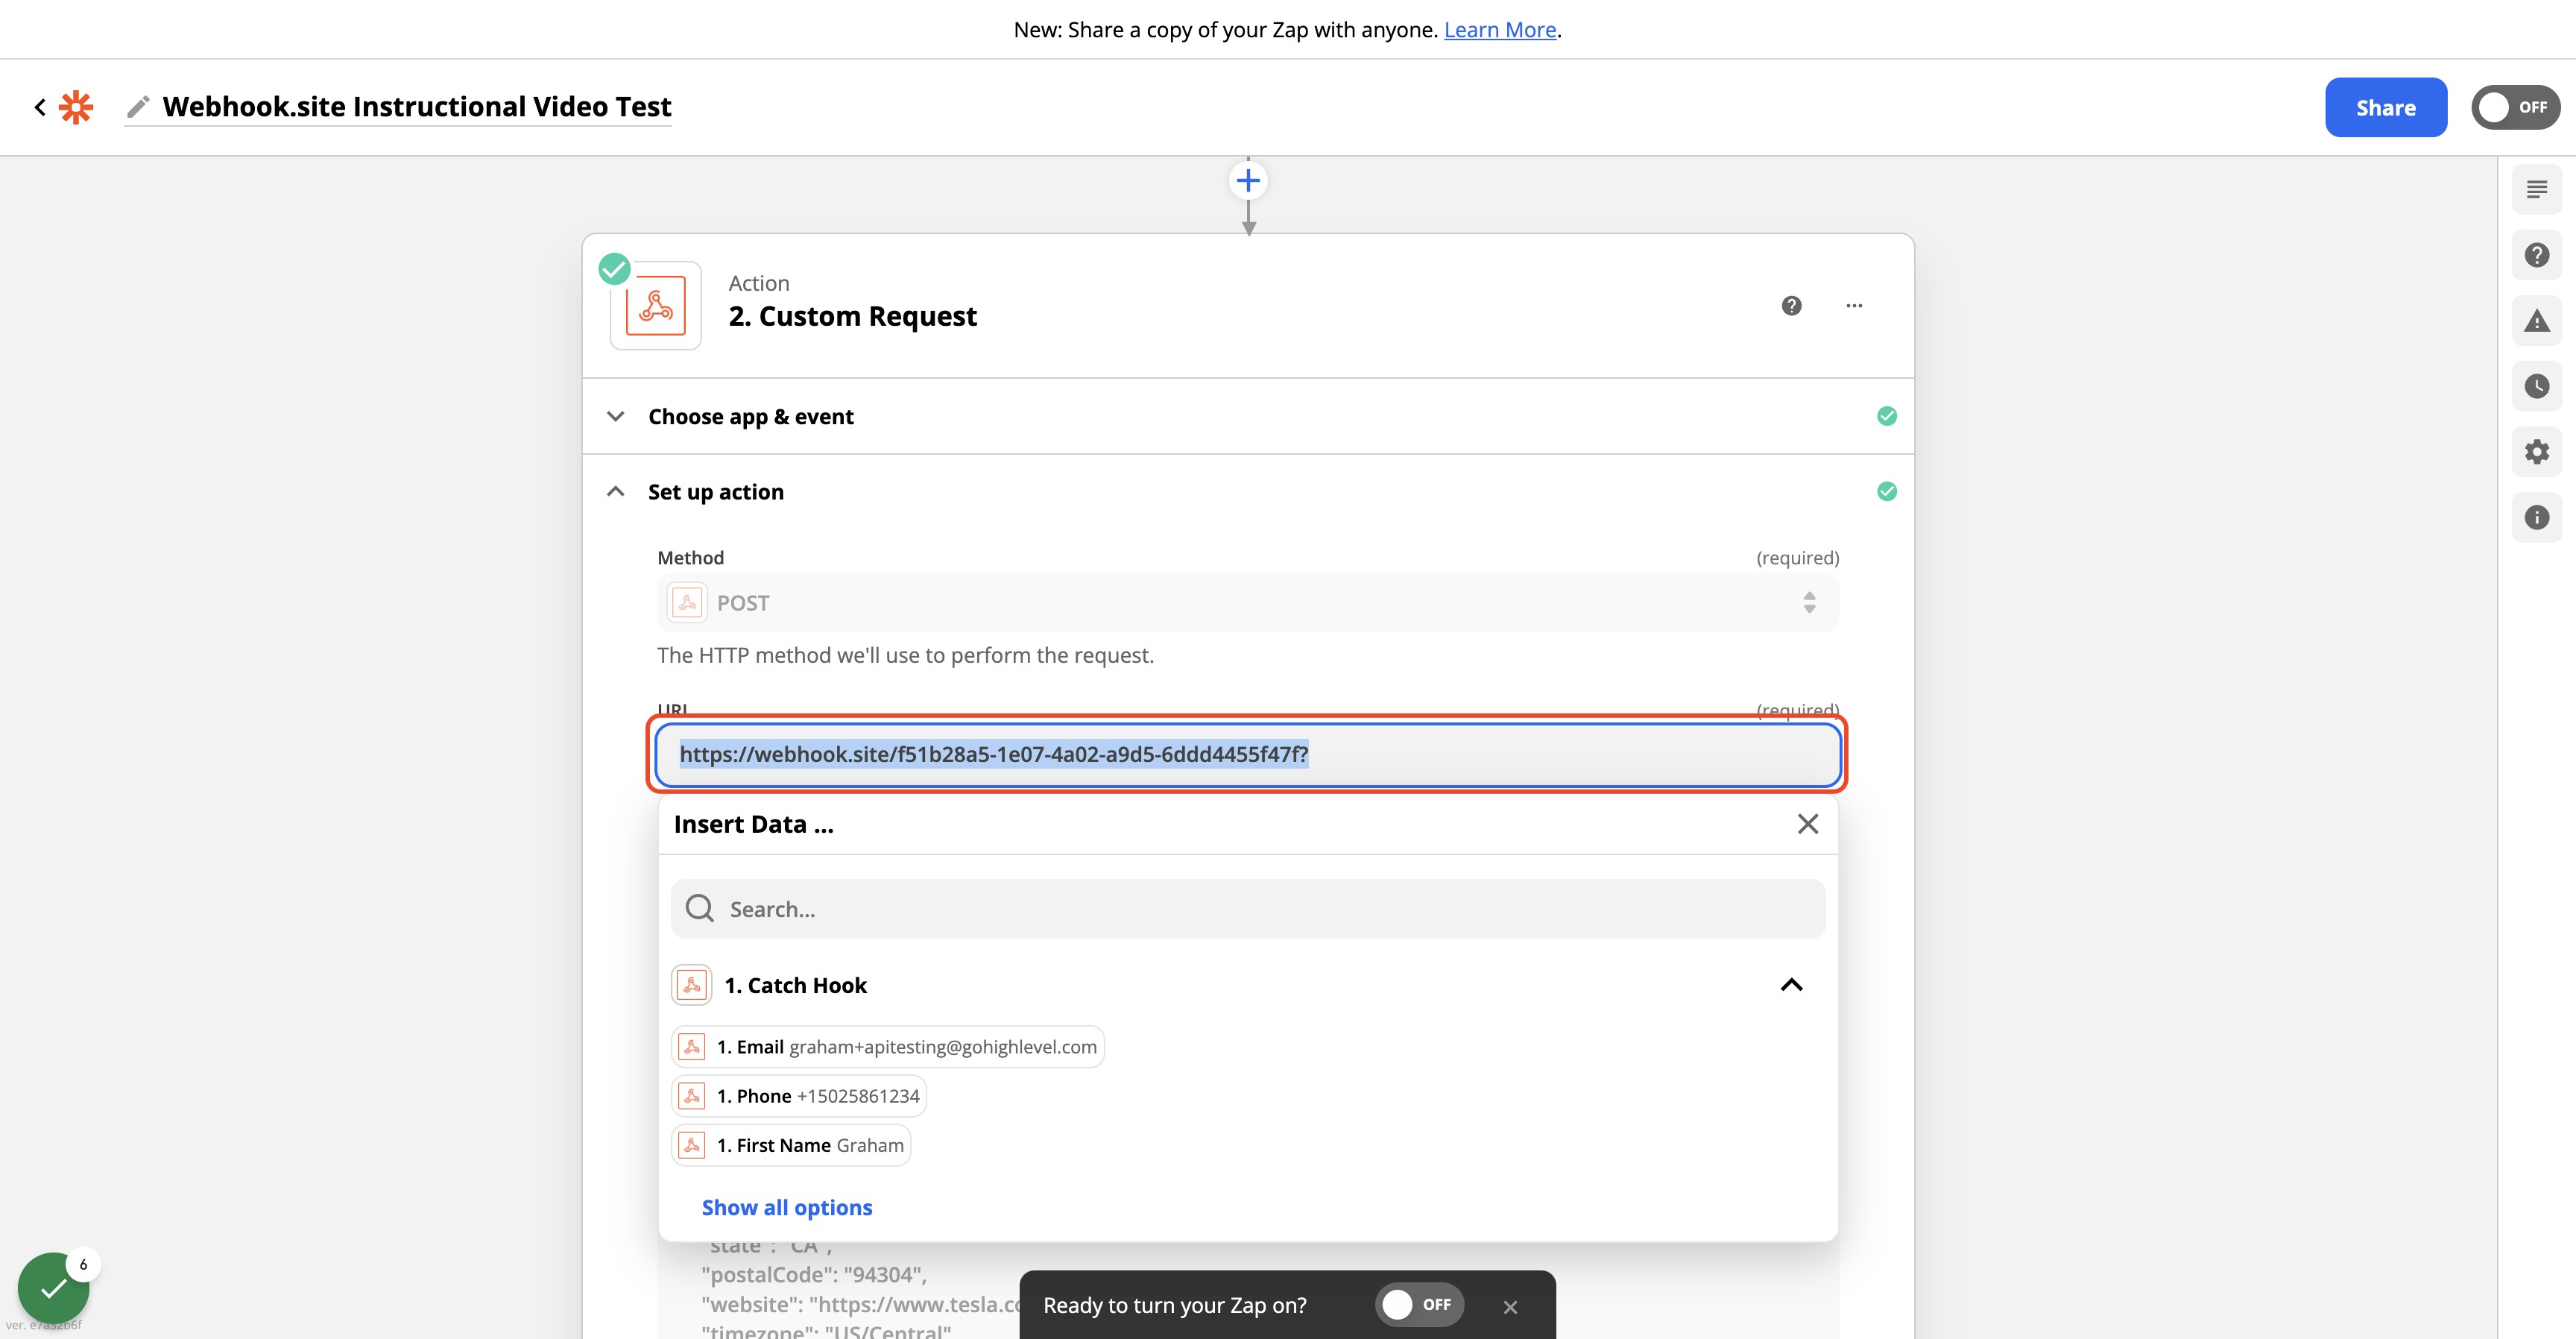
Task: Click the Insert Data search field
Action: pos(1248,909)
